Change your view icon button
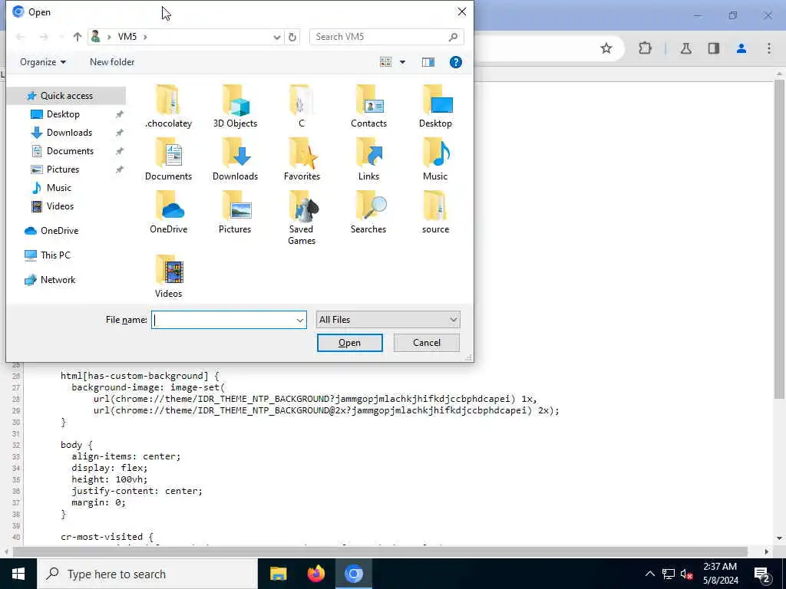786x589 pixels. tap(385, 62)
